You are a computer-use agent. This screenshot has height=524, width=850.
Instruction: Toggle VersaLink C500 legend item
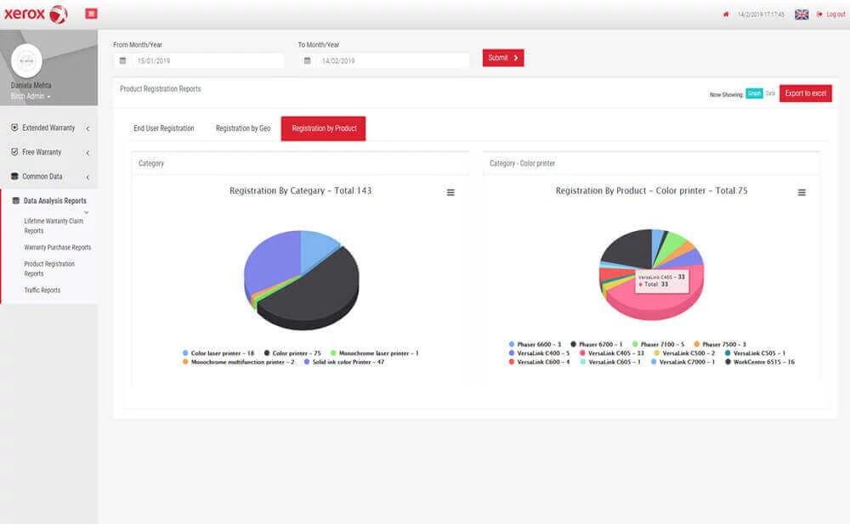(x=684, y=353)
